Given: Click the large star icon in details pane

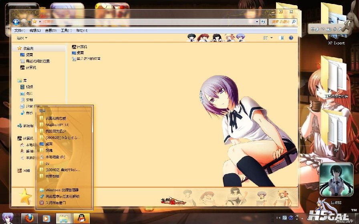Looking at the screenshot, I should tap(25, 196).
